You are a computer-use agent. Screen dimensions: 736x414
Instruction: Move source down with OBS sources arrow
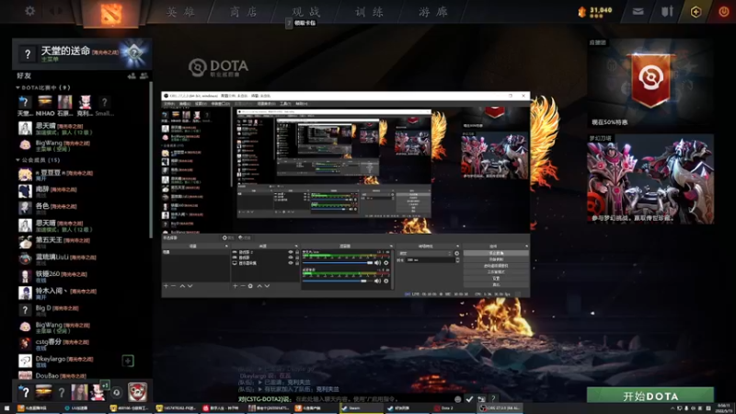pyautogui.click(x=267, y=286)
